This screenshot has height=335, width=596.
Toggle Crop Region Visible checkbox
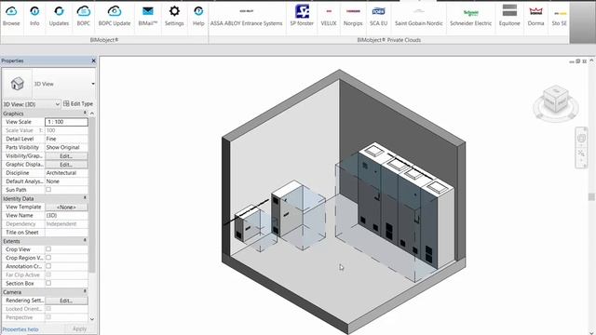(x=48, y=258)
